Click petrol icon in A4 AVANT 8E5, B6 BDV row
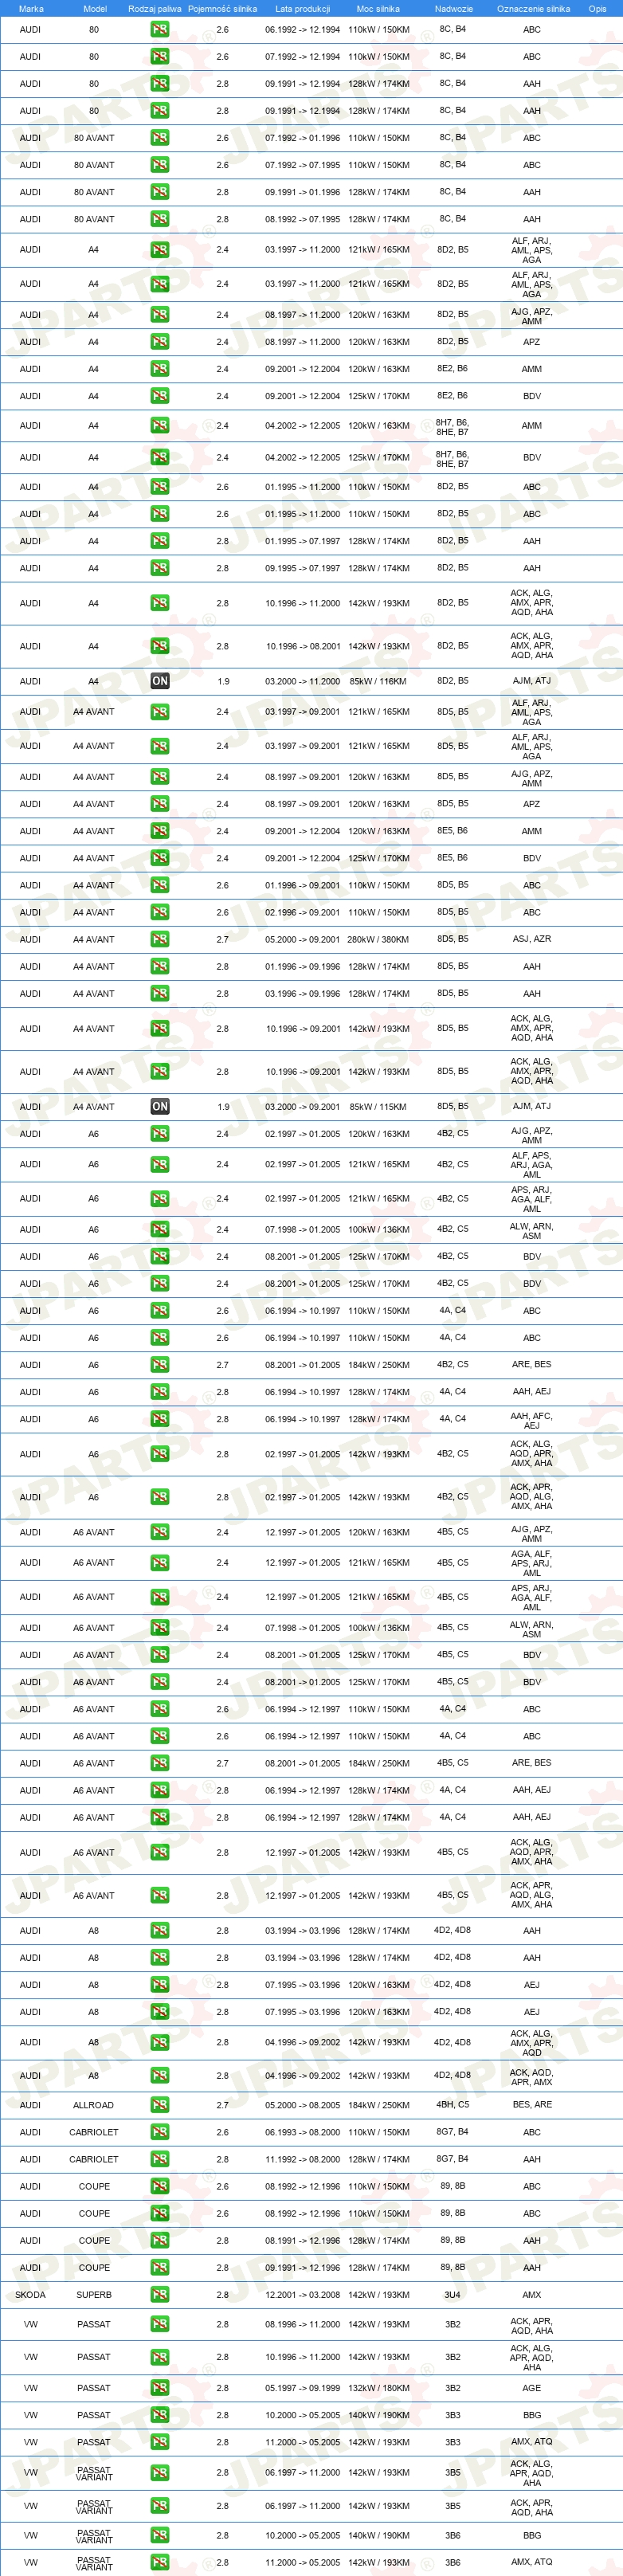The image size is (623, 2576). (160, 858)
